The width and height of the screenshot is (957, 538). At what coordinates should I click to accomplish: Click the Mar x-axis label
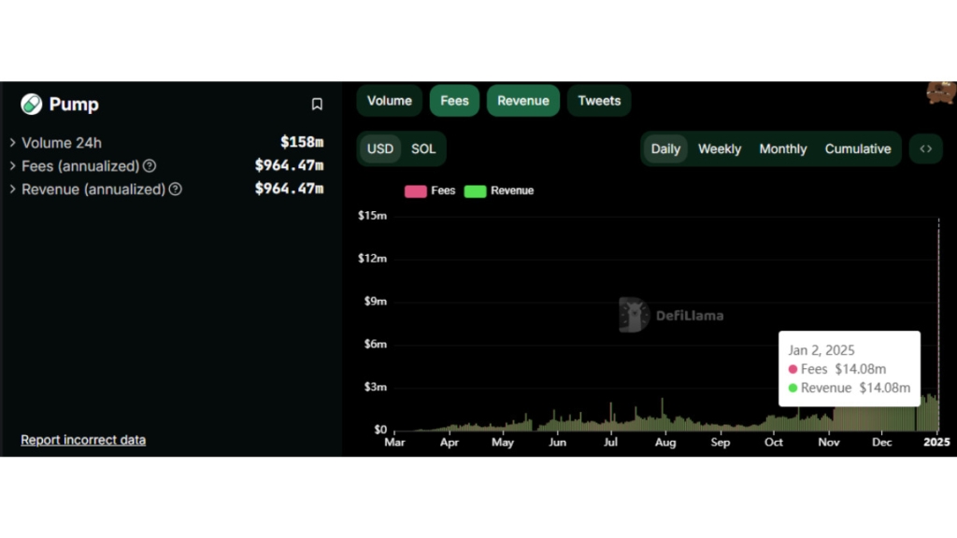[395, 442]
